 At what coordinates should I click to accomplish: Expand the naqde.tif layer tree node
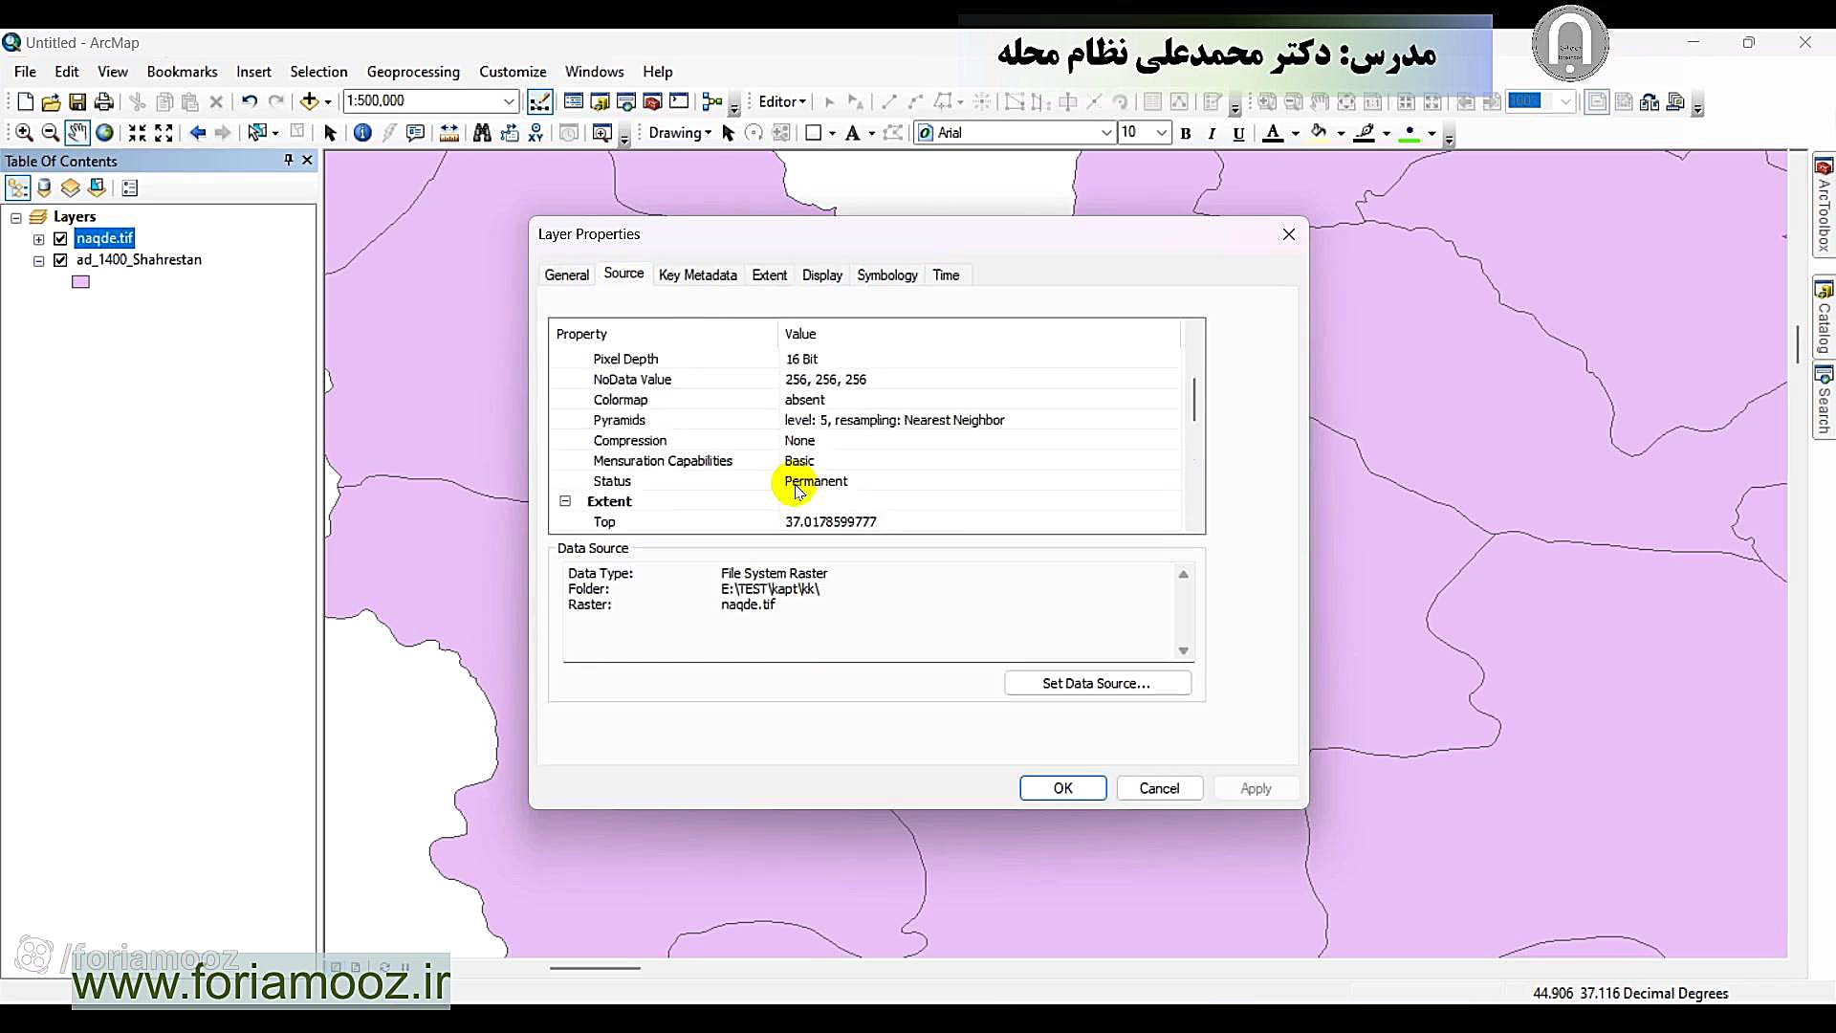(x=39, y=240)
